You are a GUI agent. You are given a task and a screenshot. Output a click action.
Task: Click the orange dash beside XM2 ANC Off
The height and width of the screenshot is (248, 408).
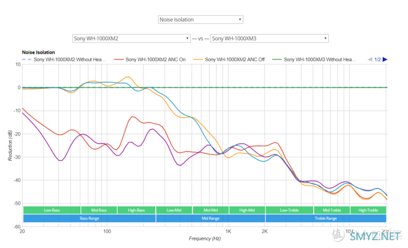(x=198, y=59)
